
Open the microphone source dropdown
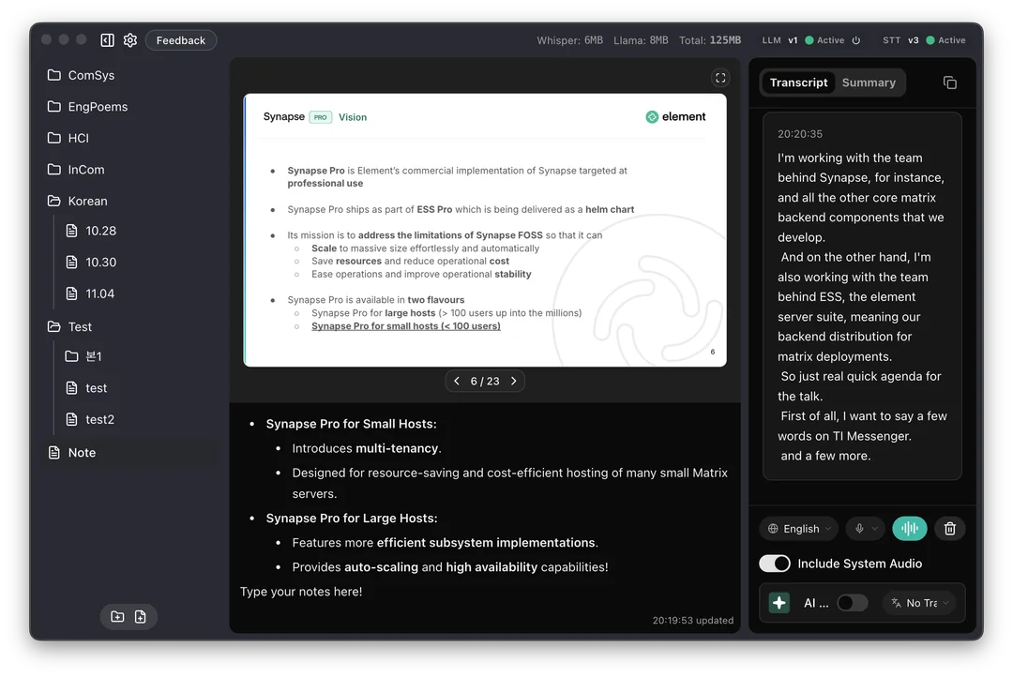[866, 529]
